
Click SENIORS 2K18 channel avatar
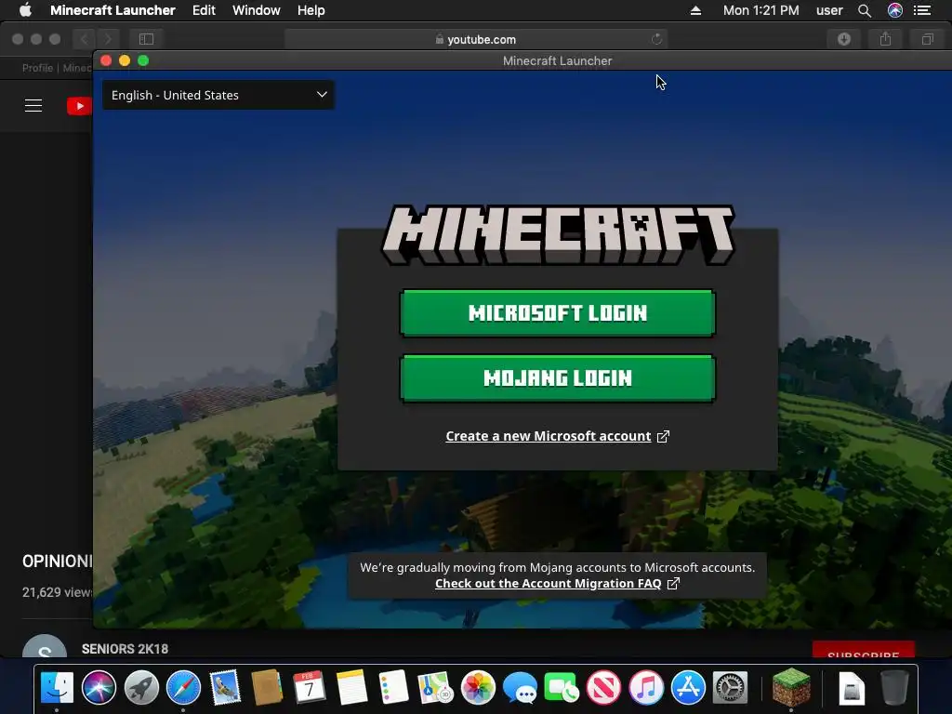pos(45,646)
